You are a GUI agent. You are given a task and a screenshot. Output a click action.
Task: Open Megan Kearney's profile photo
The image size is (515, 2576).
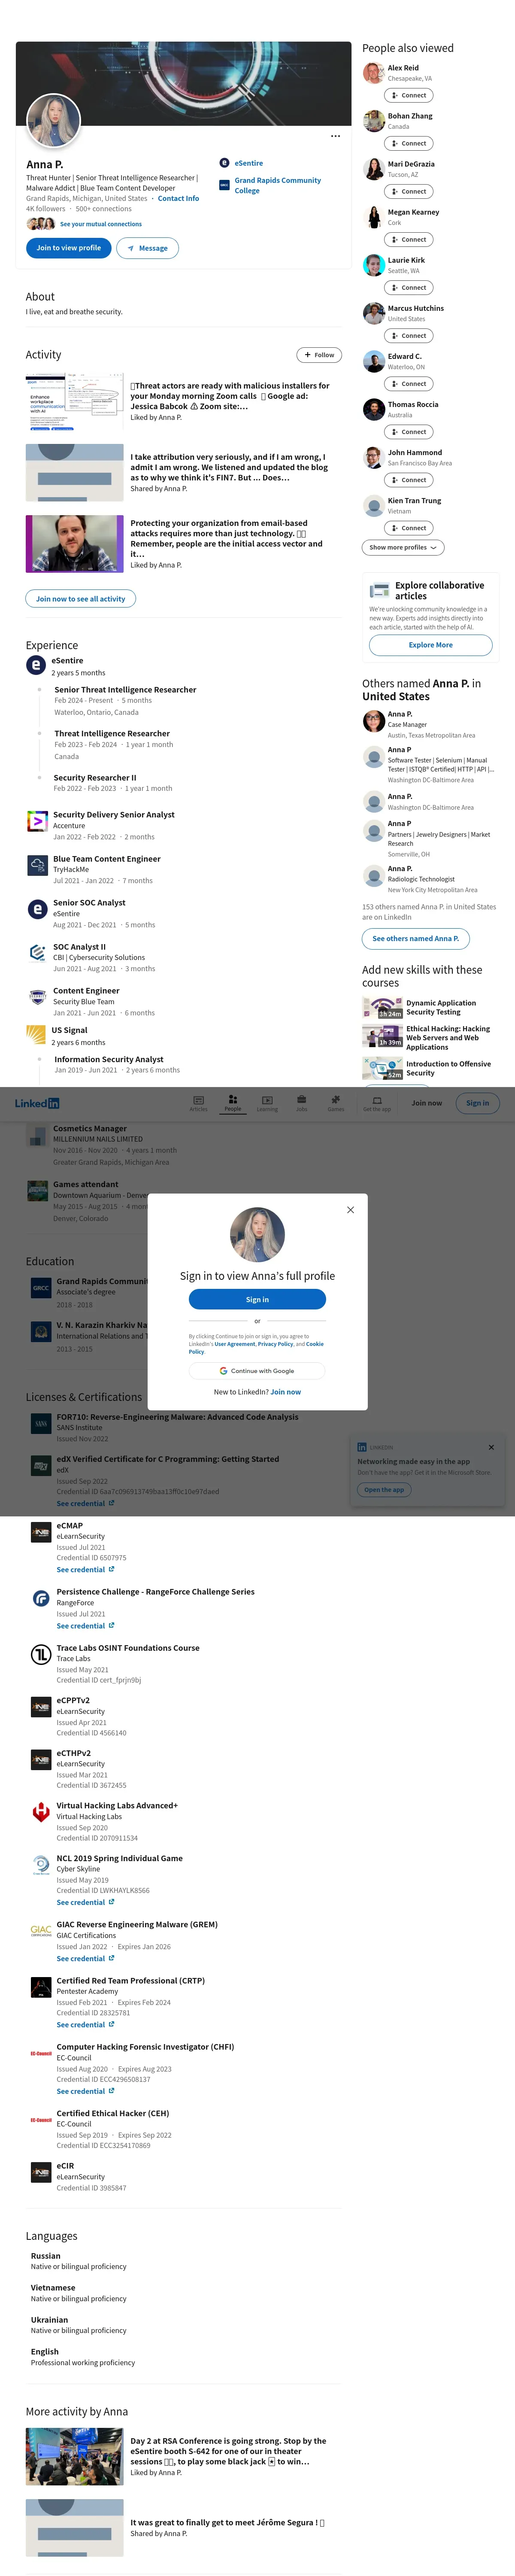373,217
